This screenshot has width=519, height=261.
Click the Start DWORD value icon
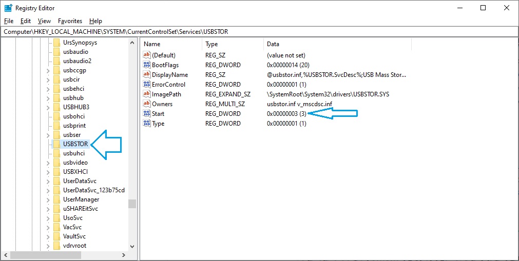coord(147,113)
